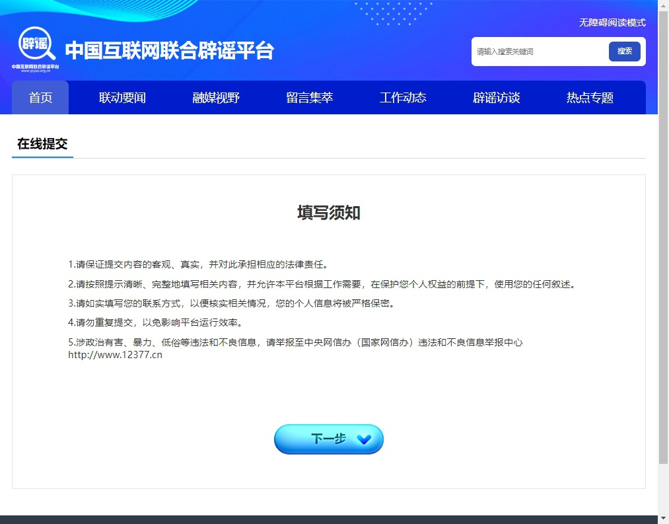Screen dimensions: 669x524
Task: Focus the 请输入搜索关键词 search field
Action: point(540,52)
